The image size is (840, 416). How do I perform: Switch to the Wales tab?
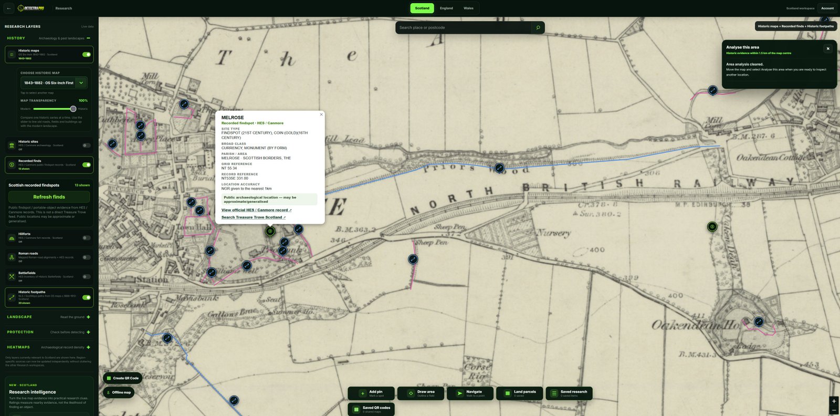(468, 8)
